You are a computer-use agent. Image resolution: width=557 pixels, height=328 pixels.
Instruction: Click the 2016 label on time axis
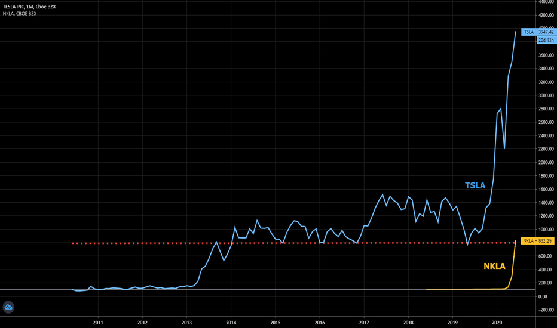pos(319,323)
